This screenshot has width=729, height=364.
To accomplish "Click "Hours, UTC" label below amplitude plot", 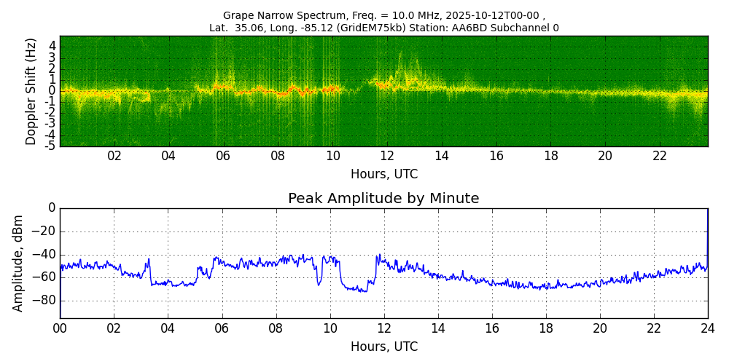I will point(383,347).
